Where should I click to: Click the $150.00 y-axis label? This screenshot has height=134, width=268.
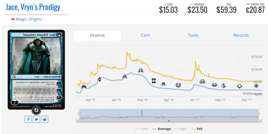[x=257, y=57]
